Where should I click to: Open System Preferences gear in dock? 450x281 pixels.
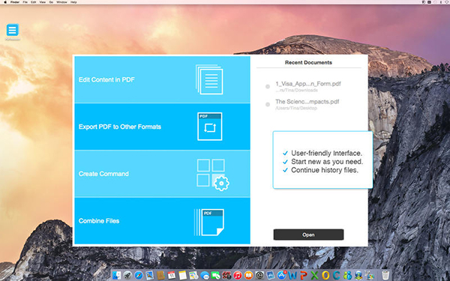click(259, 275)
